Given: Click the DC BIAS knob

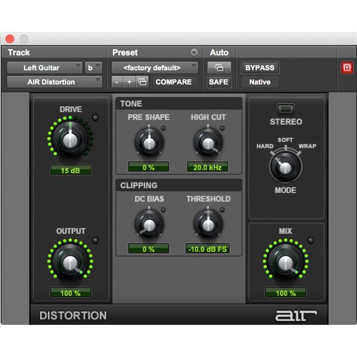Looking at the screenshot, I should [x=149, y=224].
